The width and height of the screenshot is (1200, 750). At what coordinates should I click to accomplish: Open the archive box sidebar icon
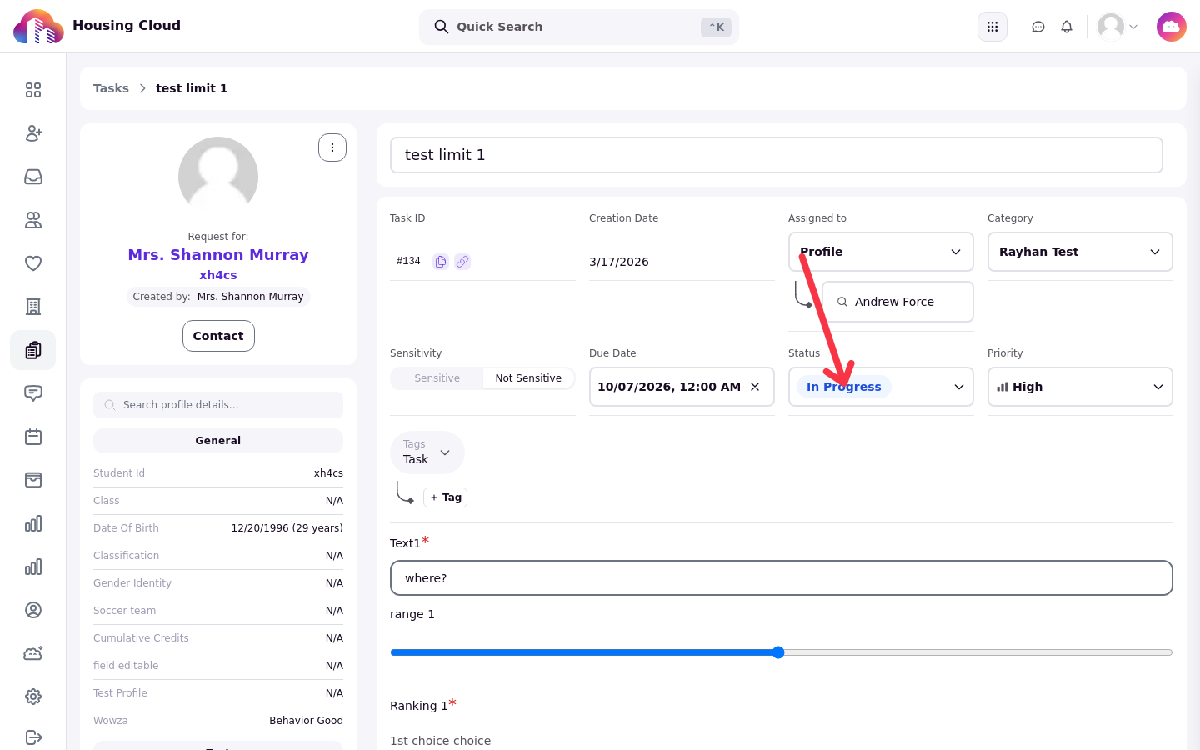(x=33, y=480)
